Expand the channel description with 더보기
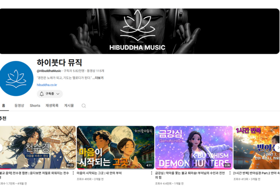This screenshot has width=280, height=187. pyautogui.click(x=99, y=78)
